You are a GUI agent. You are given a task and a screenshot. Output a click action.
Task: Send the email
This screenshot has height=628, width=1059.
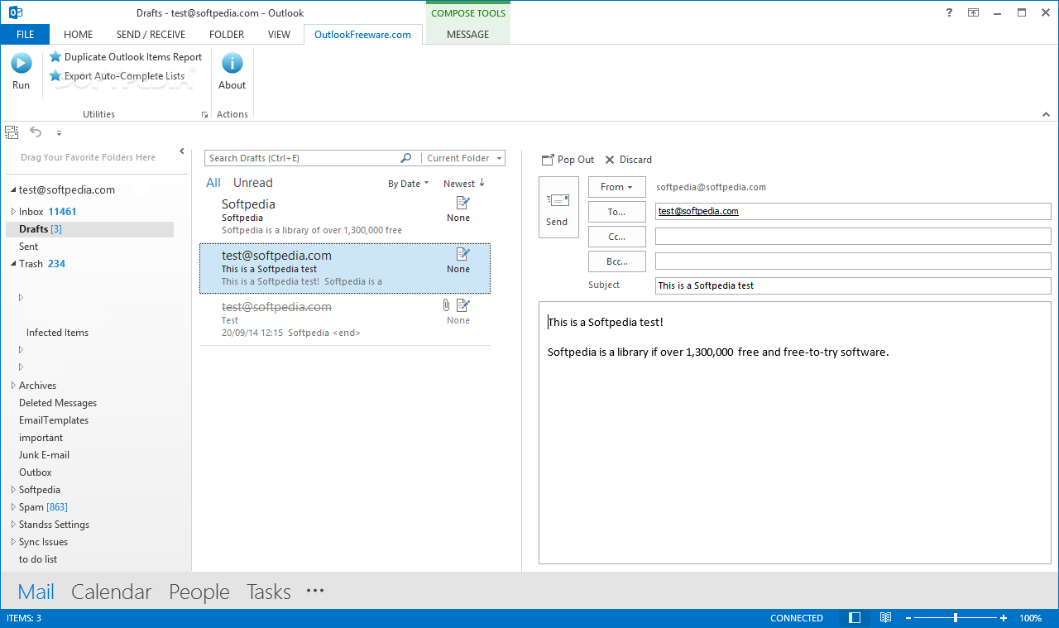click(x=558, y=207)
